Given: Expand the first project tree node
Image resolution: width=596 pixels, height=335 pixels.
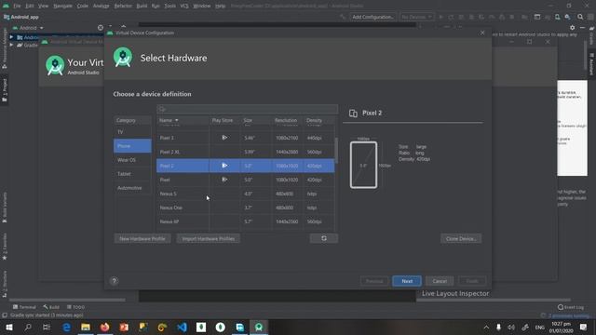Looking at the screenshot, I should pyautogui.click(x=11, y=37).
